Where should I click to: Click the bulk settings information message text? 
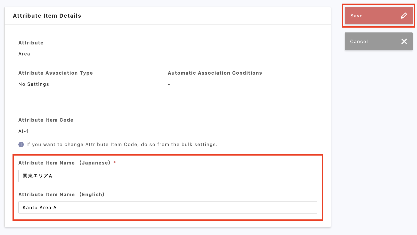(122, 145)
